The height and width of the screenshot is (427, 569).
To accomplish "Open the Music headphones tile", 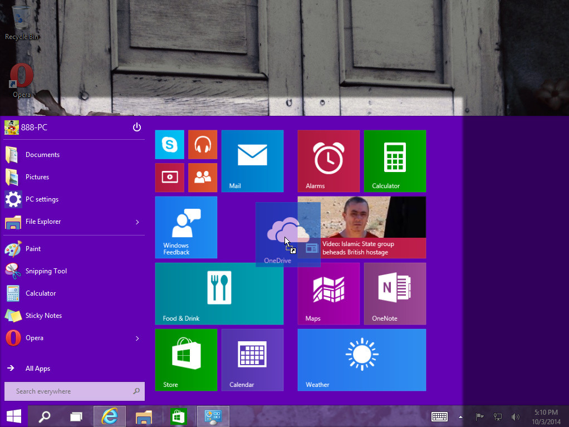I will (x=203, y=144).
